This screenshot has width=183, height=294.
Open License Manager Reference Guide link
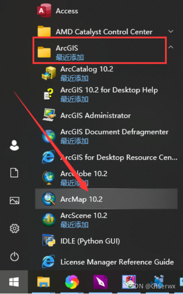pos(117,262)
